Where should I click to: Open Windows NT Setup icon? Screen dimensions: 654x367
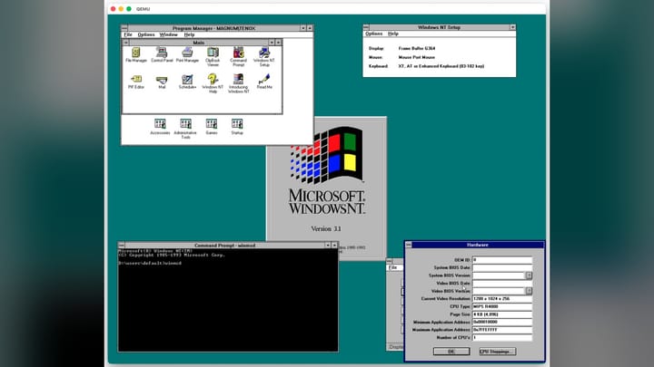click(264, 56)
